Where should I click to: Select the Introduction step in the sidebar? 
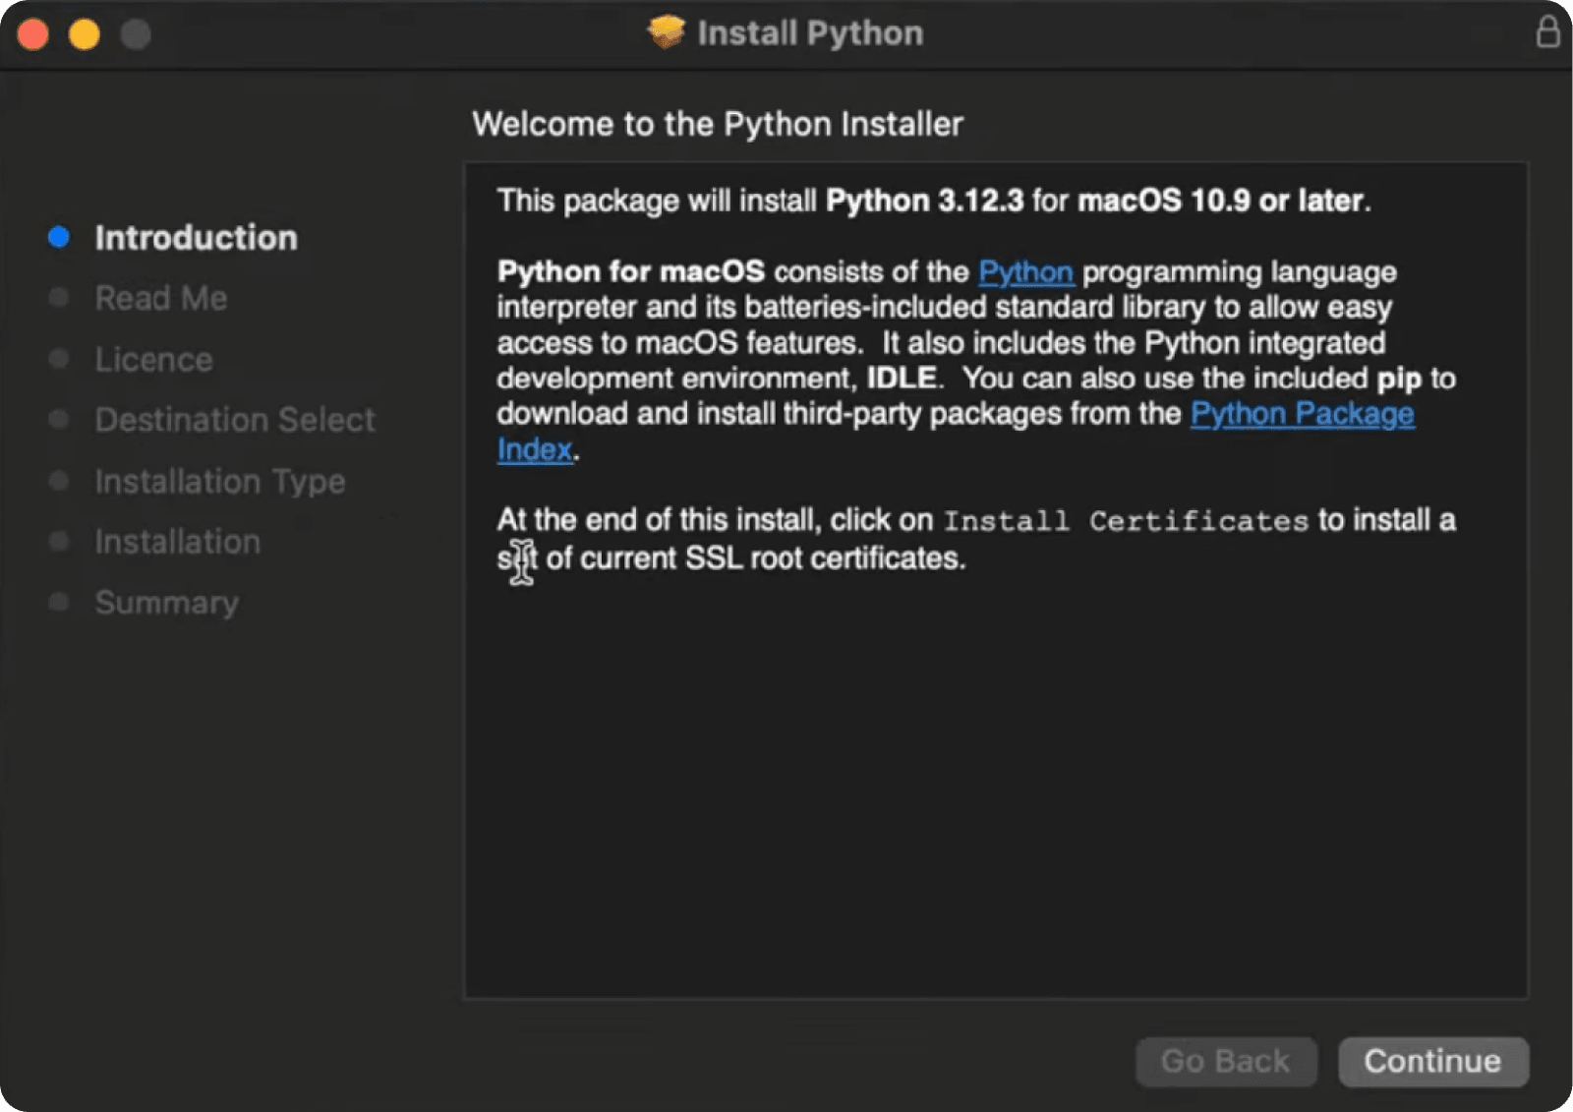[x=196, y=237]
